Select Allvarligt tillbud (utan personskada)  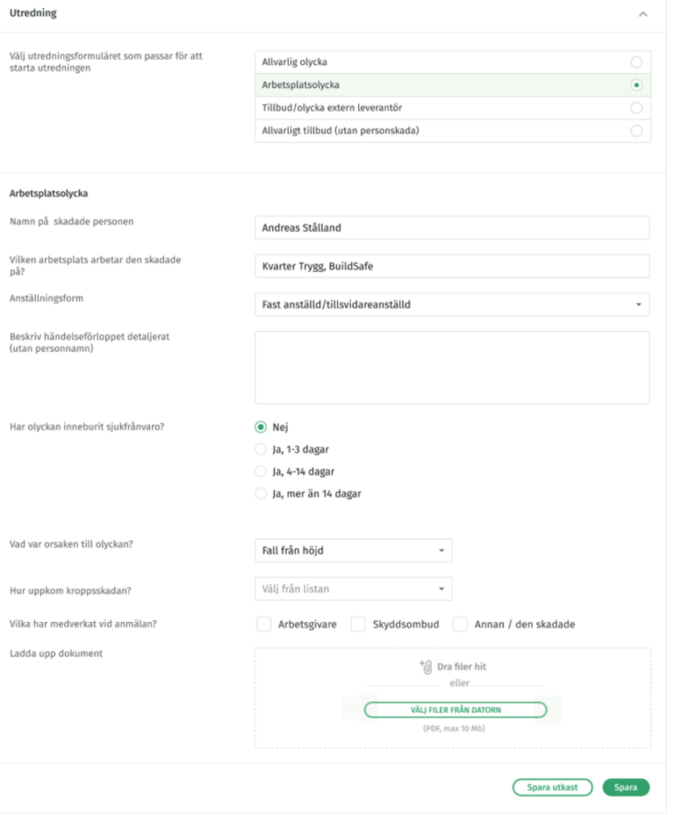pyautogui.click(x=636, y=131)
